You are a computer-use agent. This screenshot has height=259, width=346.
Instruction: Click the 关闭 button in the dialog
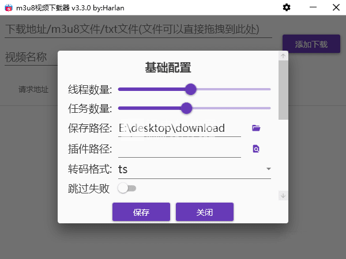click(205, 212)
